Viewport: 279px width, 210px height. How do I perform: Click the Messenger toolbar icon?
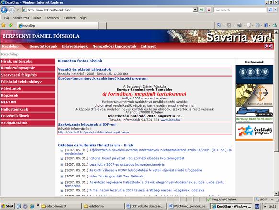point(275,25)
